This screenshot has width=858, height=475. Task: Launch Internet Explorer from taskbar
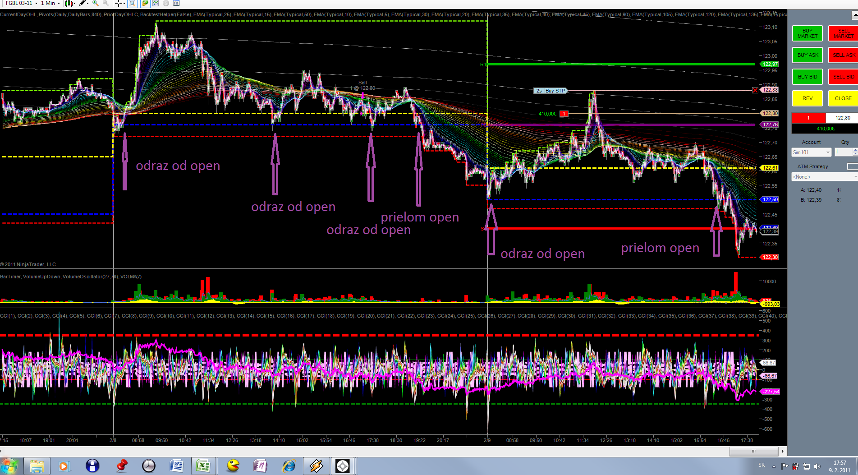(289, 466)
